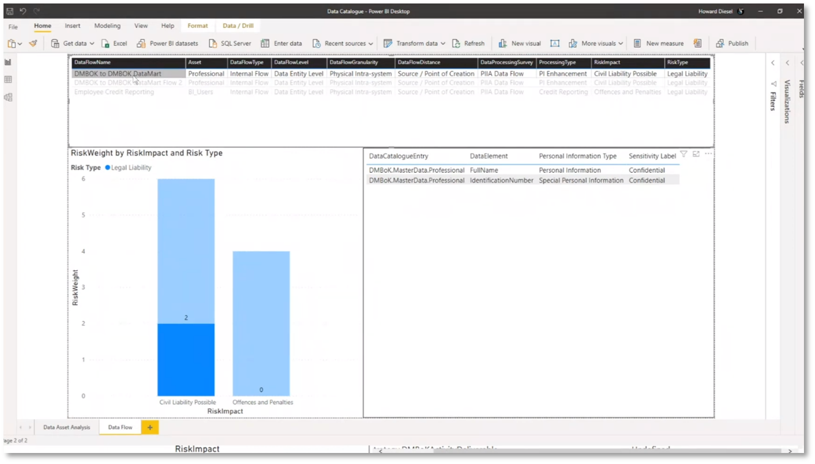Viewport: 815px width, 464px height.
Task: Switch to Data Asset Analysis page
Action: (x=67, y=427)
